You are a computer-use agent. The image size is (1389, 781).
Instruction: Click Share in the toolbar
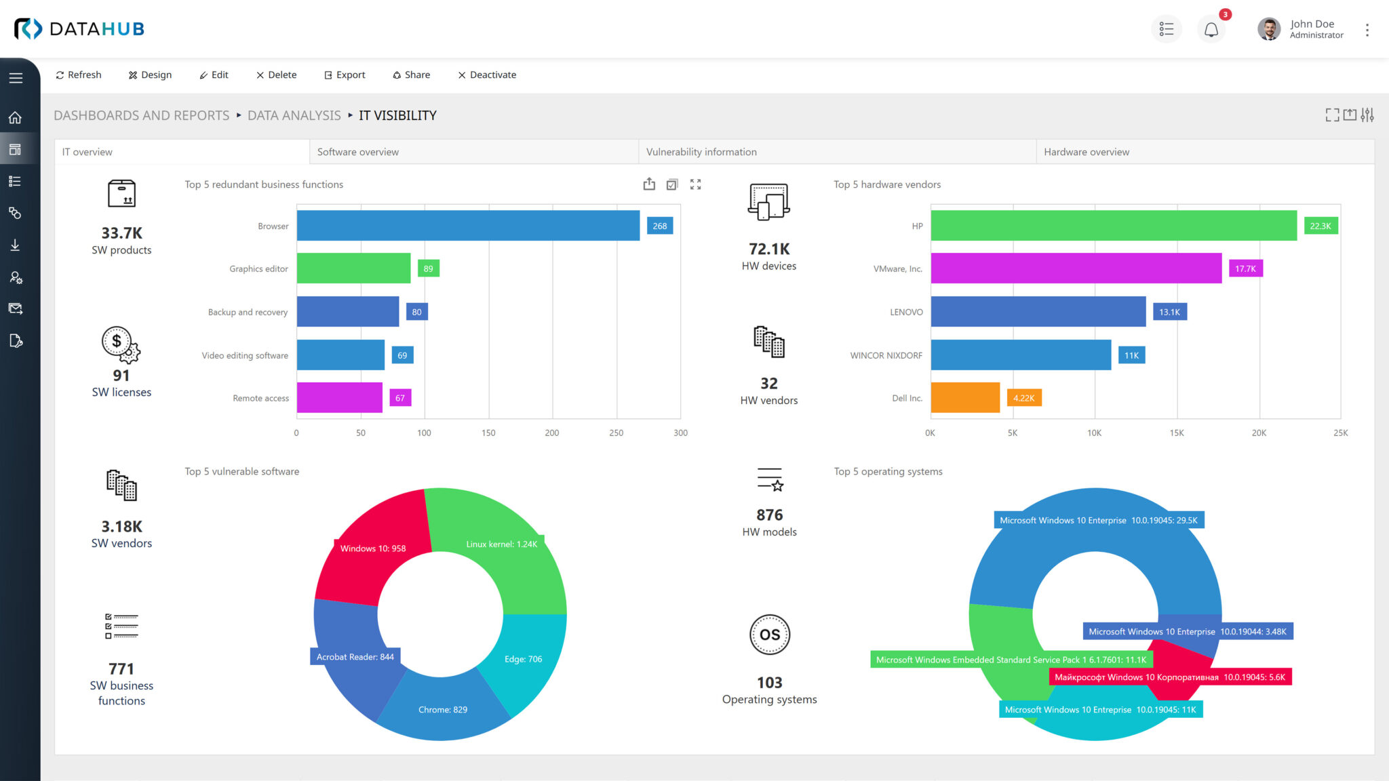tap(412, 75)
